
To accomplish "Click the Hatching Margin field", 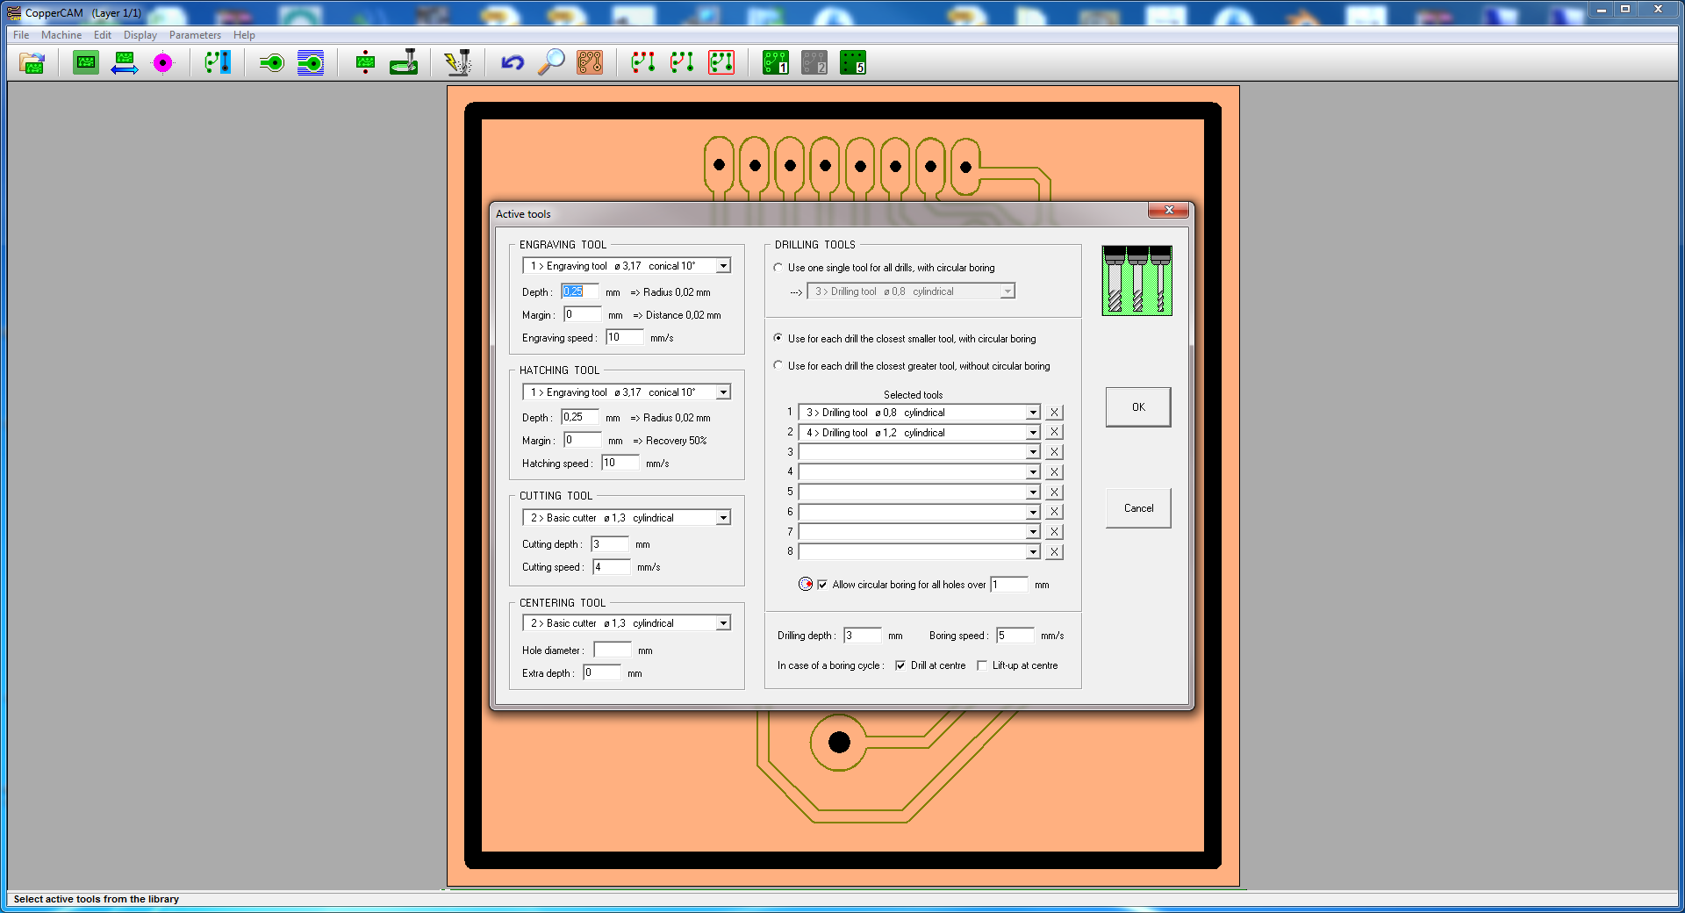I will click(x=583, y=440).
